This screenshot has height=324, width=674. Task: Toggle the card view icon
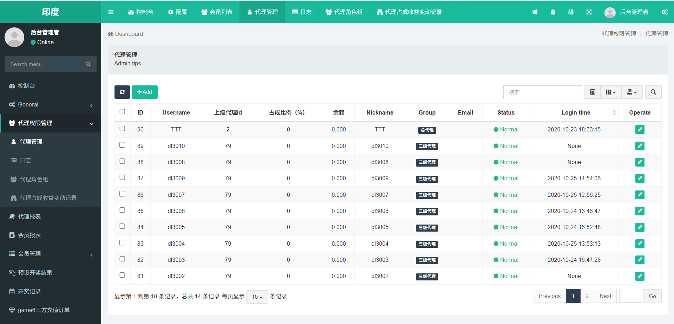tap(593, 92)
